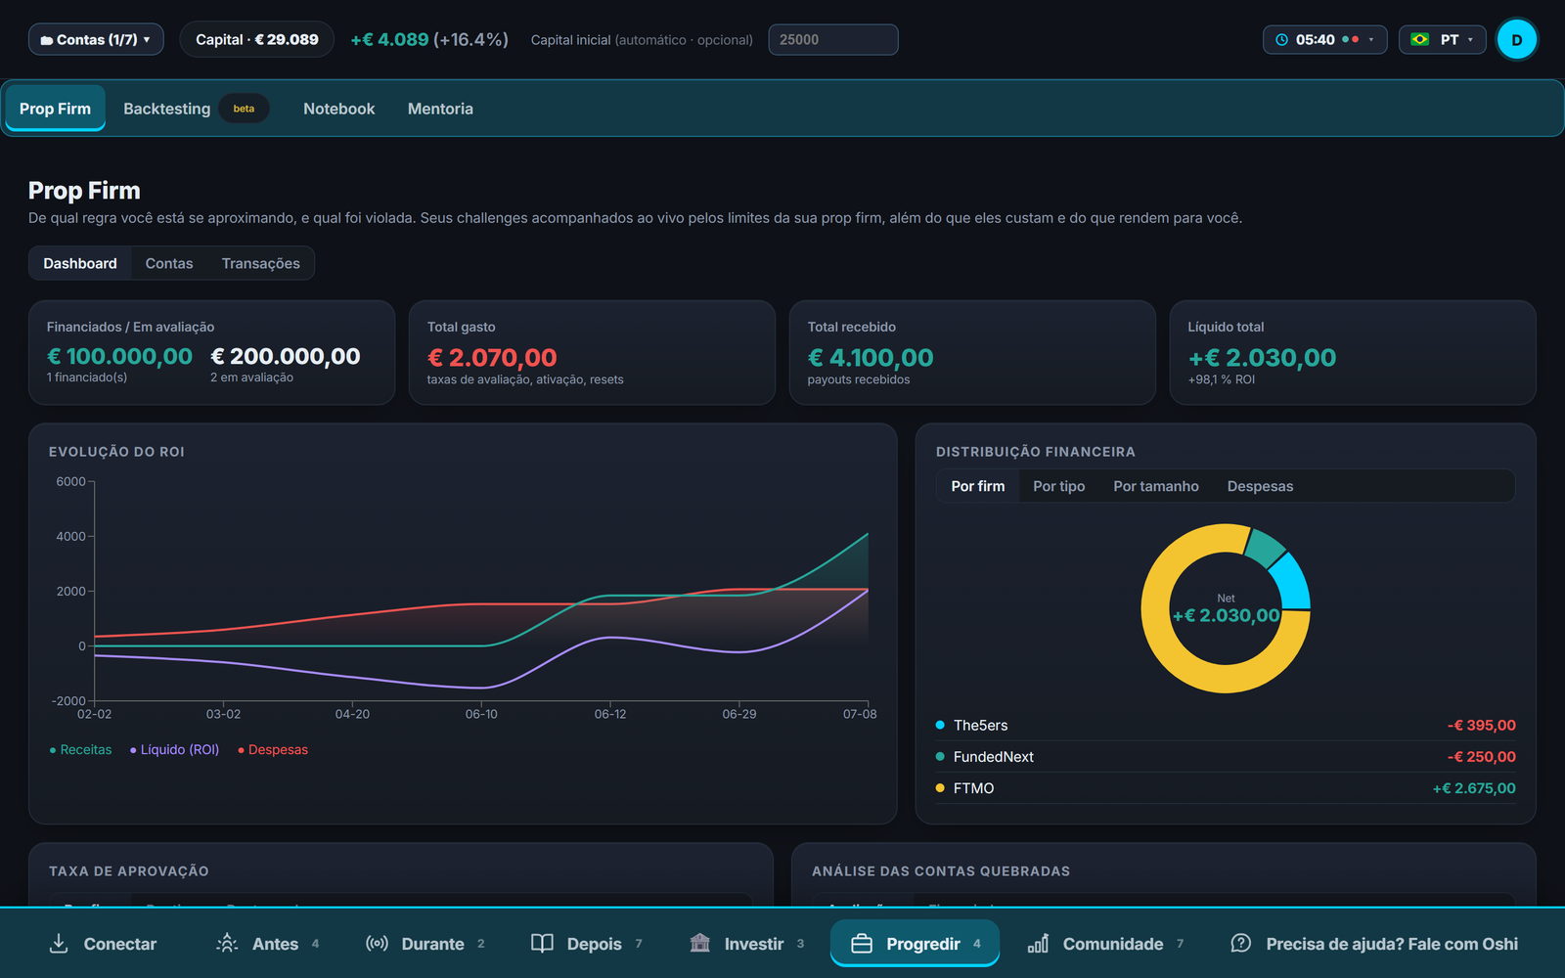Open the 05:40 session clock dropdown
The image size is (1565, 978).
1324,40
